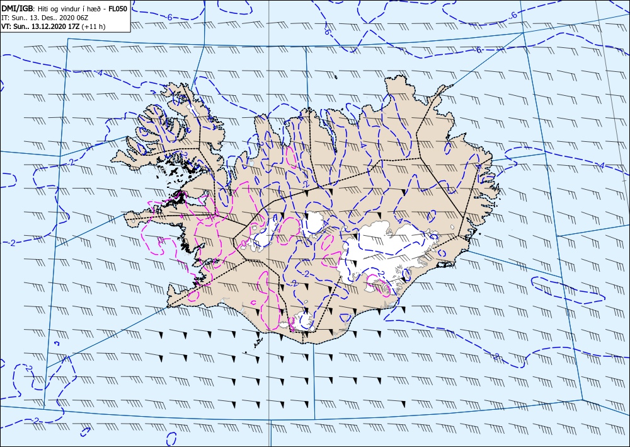This screenshot has height=447, width=630.
Task: Select the 'FL050' flight level text
Action: (118, 8)
